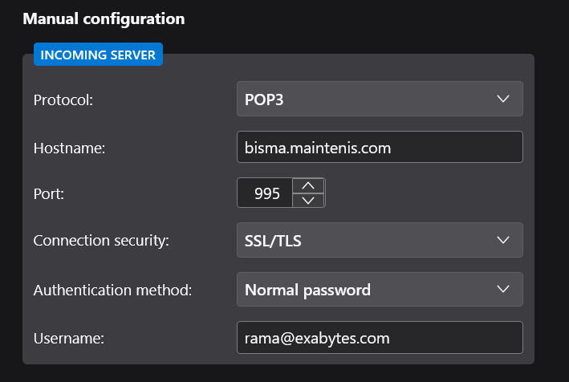Screen dimensions: 569x382
Task: Click the chevron arrow on the Protocol dropdown
Action: pos(503,99)
